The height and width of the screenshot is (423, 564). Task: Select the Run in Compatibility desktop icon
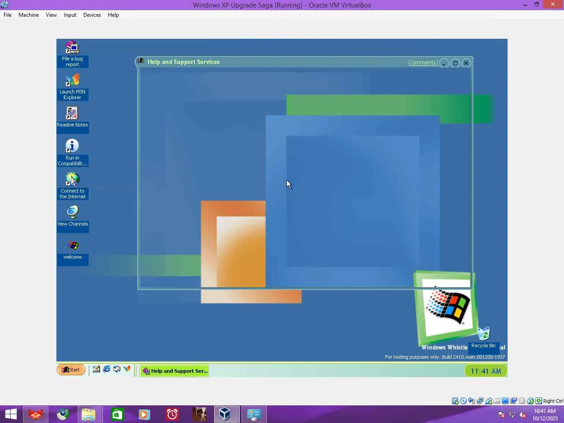(x=72, y=153)
